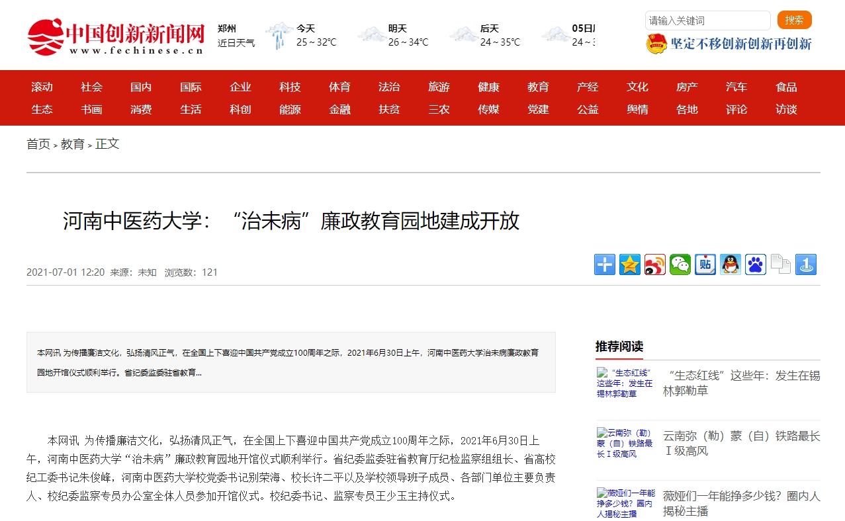
Task: Click the blue plus more-share icon
Action: pos(604,264)
